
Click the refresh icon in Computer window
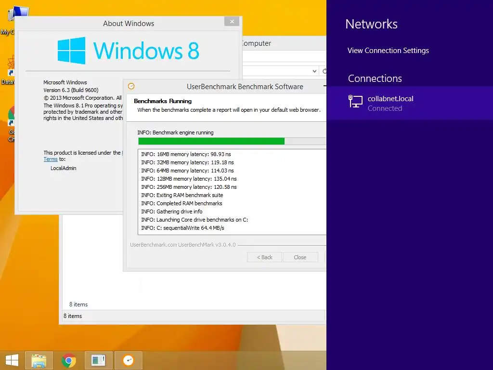click(324, 71)
